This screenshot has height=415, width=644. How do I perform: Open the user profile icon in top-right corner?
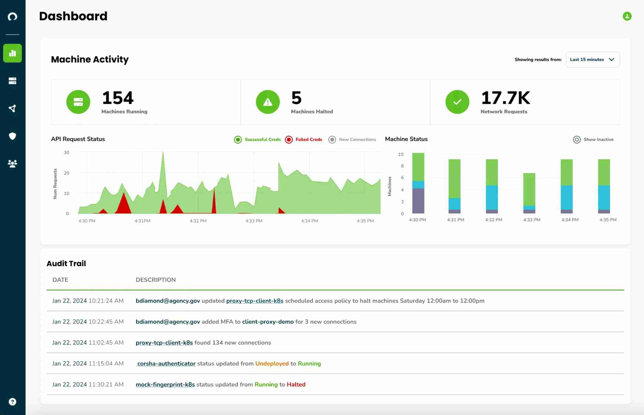pos(627,16)
